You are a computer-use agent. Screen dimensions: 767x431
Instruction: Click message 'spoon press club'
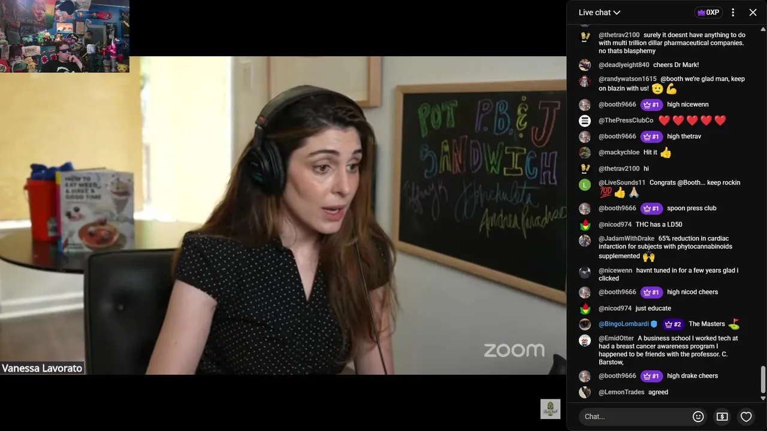point(691,208)
